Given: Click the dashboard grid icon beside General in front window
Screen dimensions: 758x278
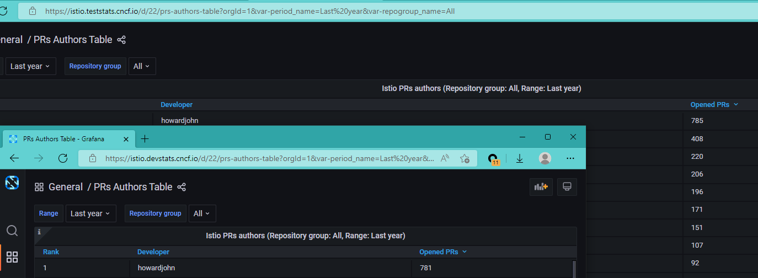Looking at the screenshot, I should [x=39, y=187].
